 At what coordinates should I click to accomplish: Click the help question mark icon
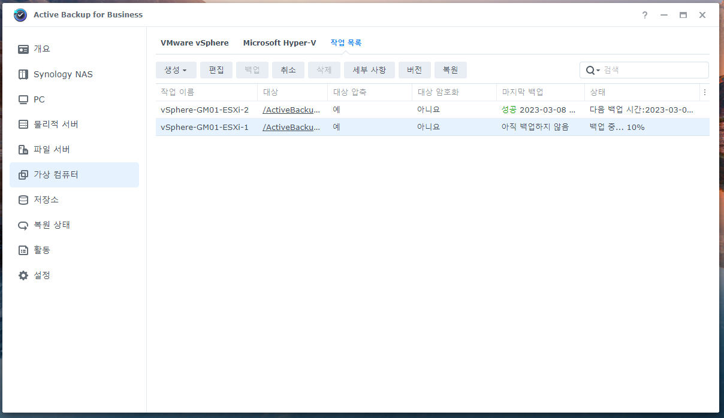(645, 15)
